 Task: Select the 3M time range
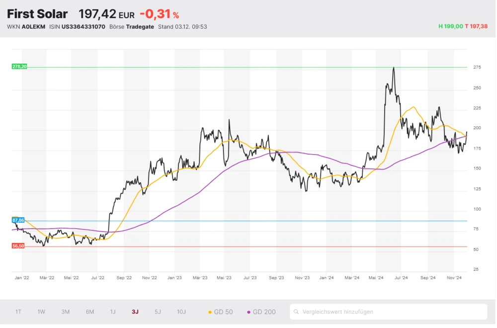click(x=66, y=312)
